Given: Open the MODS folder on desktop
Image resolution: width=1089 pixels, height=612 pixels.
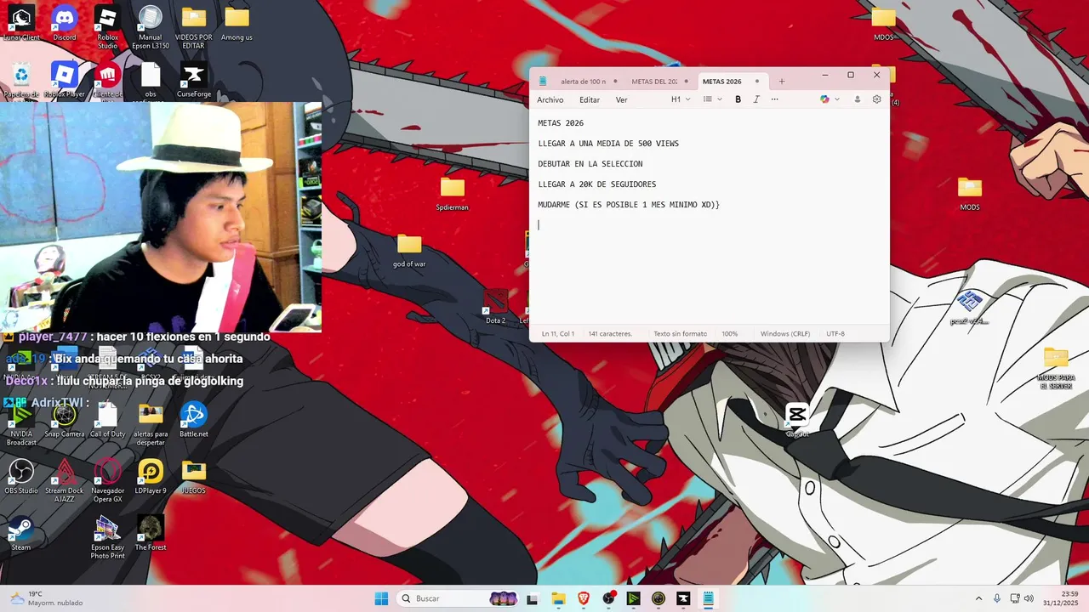Looking at the screenshot, I should (970, 193).
